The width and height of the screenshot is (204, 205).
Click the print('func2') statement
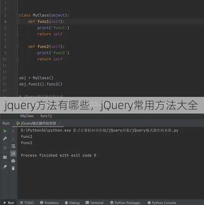53,53
